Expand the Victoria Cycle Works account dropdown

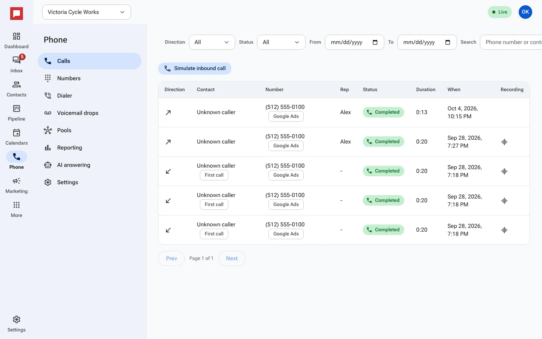point(87,12)
